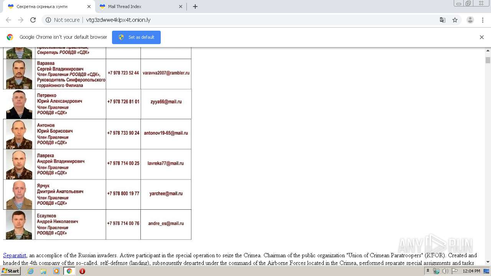This screenshot has width=491, height=276.
Task: Open the media player taskbar icon
Action: coord(56,271)
